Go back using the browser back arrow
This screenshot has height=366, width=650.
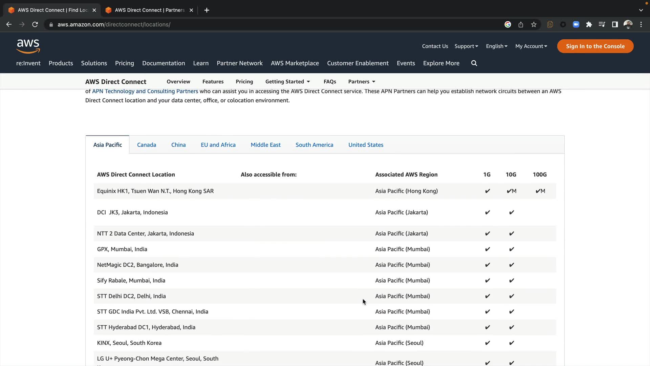click(9, 24)
